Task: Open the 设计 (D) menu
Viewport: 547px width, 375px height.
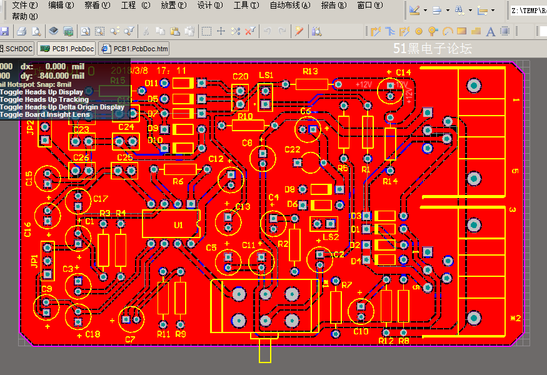Action: pyautogui.click(x=210, y=5)
